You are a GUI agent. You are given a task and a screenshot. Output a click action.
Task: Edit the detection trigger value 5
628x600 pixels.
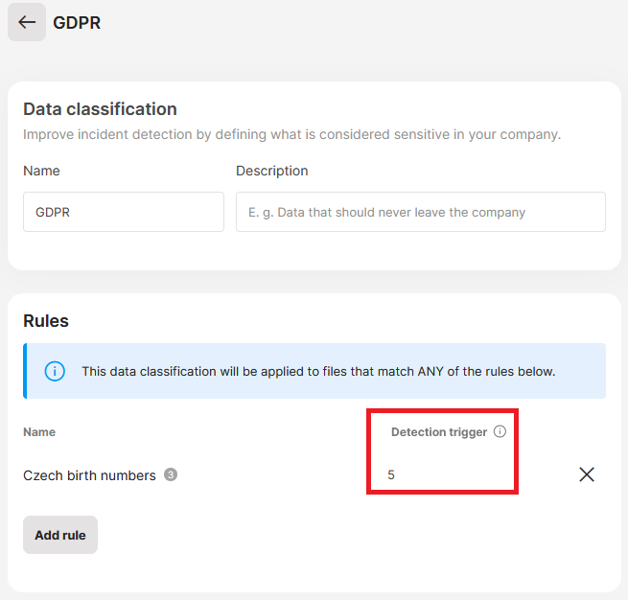click(x=391, y=474)
